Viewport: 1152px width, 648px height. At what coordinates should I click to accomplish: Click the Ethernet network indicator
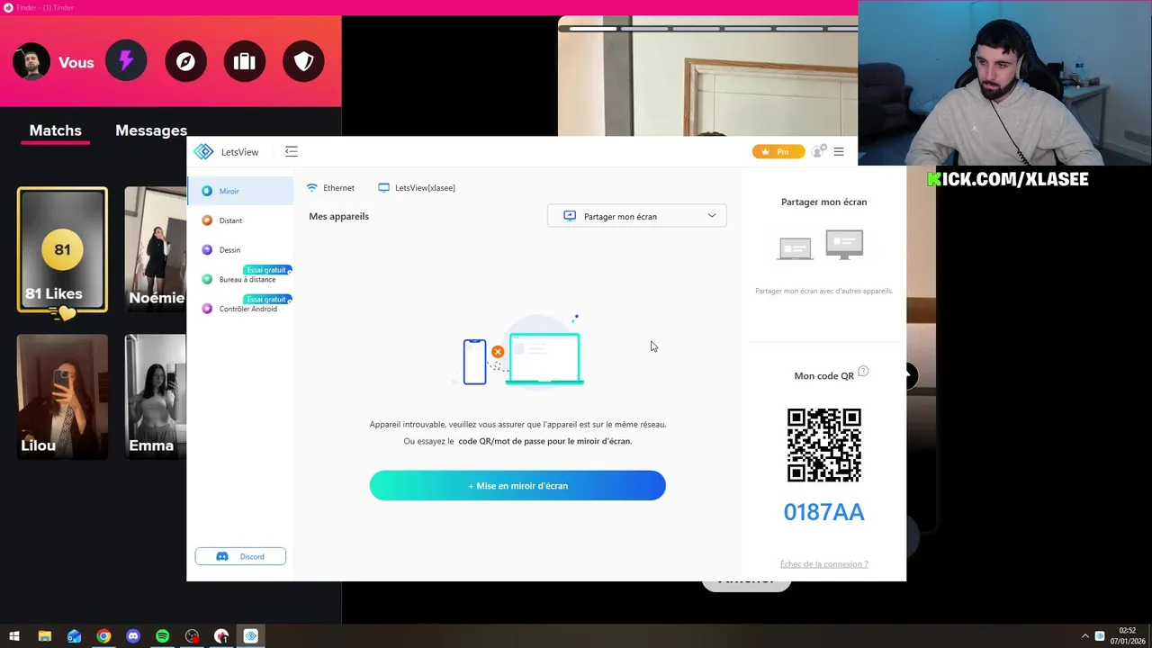(x=330, y=188)
